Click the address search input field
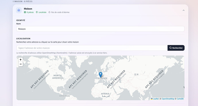Image resolution: width=198 pixels, height=106 pixels. (92, 48)
